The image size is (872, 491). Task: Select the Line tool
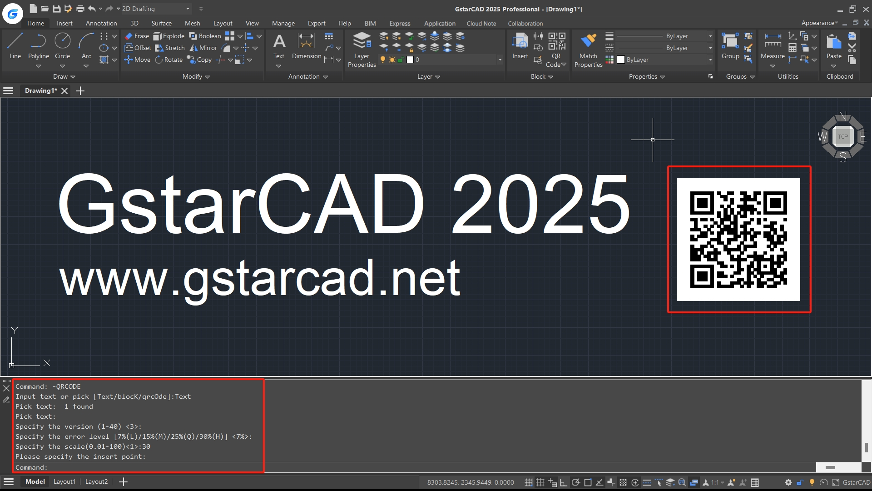[15, 45]
